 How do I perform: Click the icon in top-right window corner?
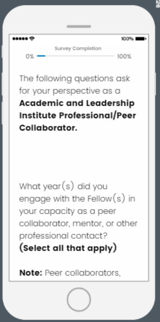coord(158,3)
